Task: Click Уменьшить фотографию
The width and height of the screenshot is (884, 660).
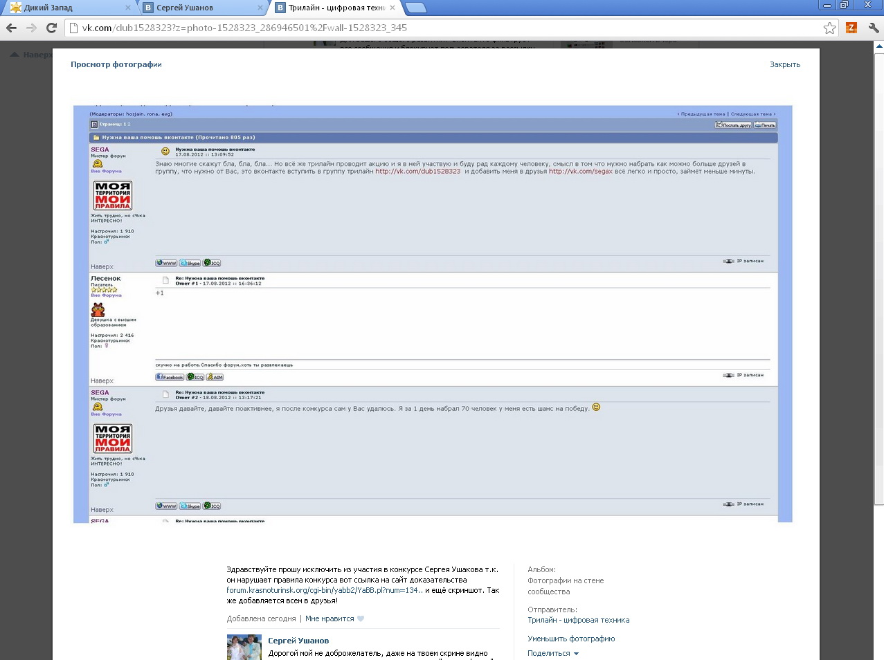Action: click(x=571, y=639)
